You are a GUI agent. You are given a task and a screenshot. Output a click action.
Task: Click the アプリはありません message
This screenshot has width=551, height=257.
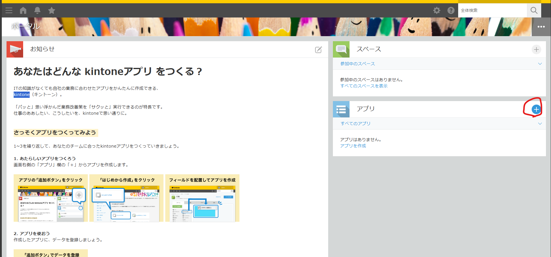click(x=361, y=140)
